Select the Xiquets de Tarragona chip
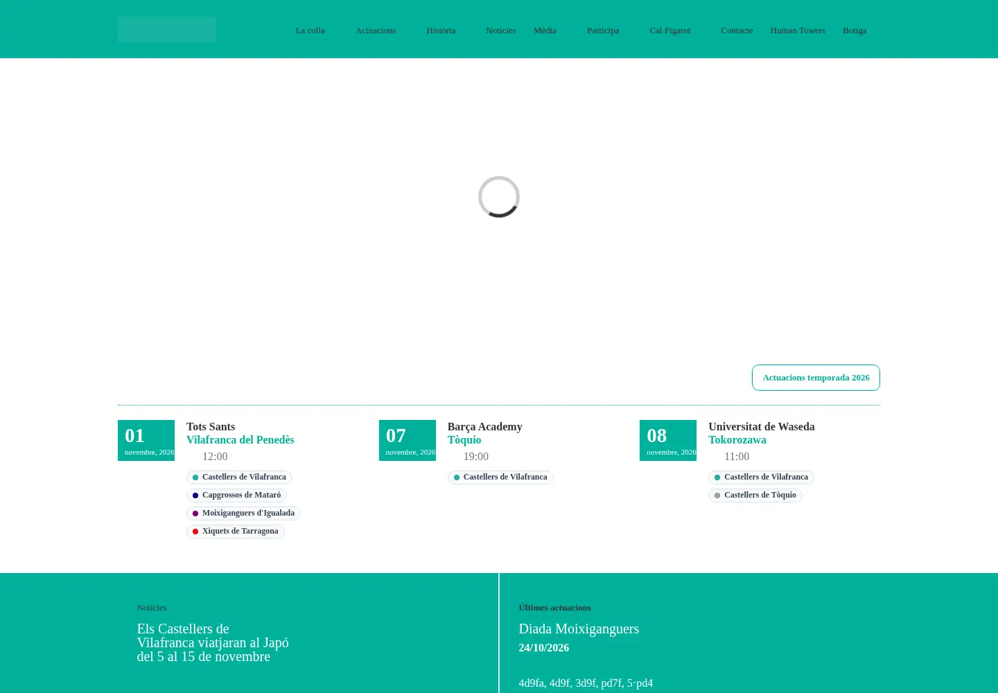The width and height of the screenshot is (998, 693). pos(236,532)
